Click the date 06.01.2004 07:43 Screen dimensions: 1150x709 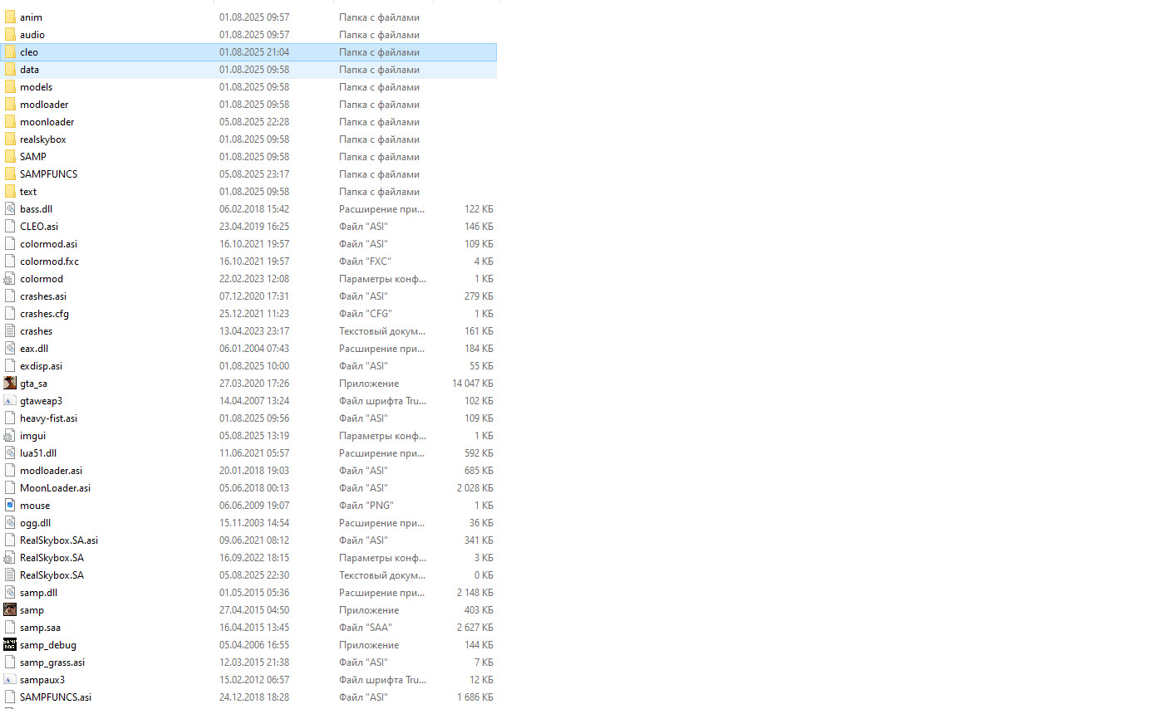click(x=254, y=349)
